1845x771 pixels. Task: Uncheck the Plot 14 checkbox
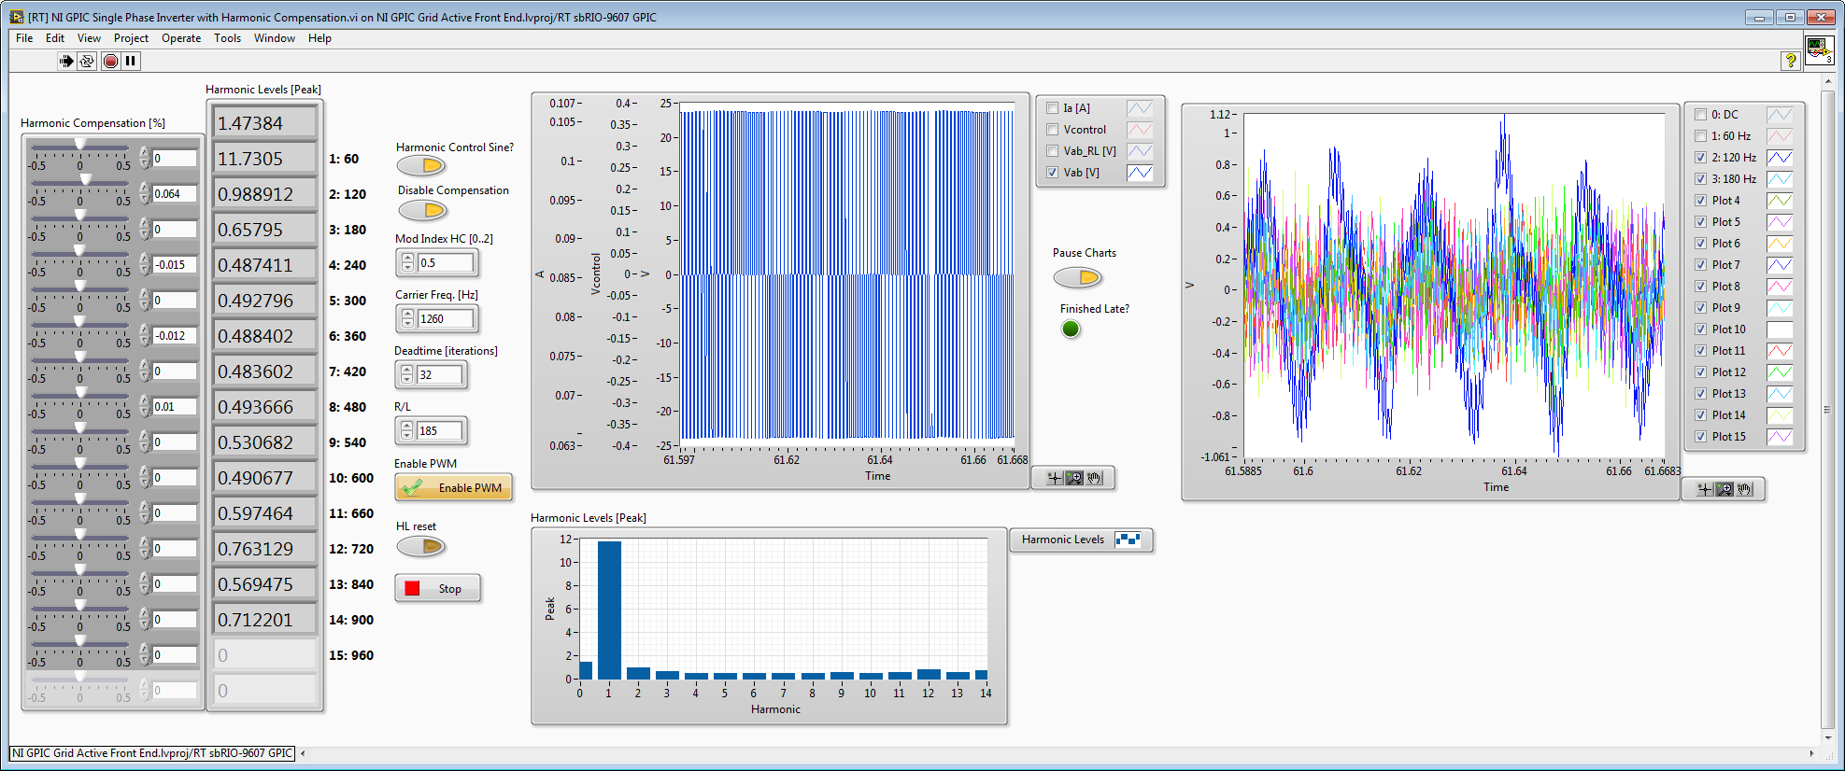tap(1701, 415)
